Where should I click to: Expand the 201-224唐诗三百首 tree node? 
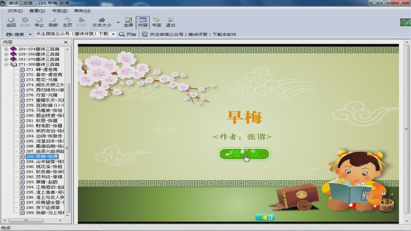[6, 49]
